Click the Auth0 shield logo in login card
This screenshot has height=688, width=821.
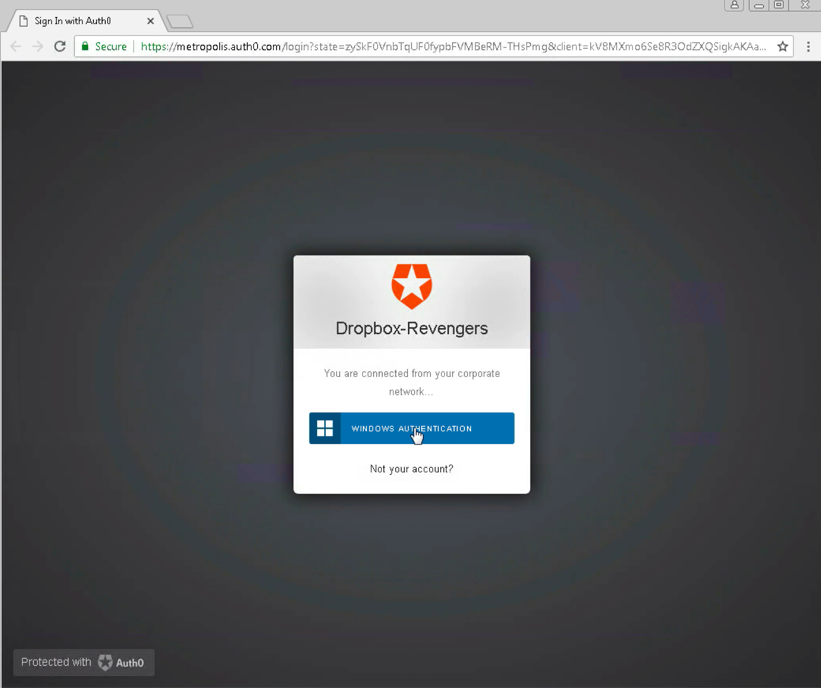412,286
